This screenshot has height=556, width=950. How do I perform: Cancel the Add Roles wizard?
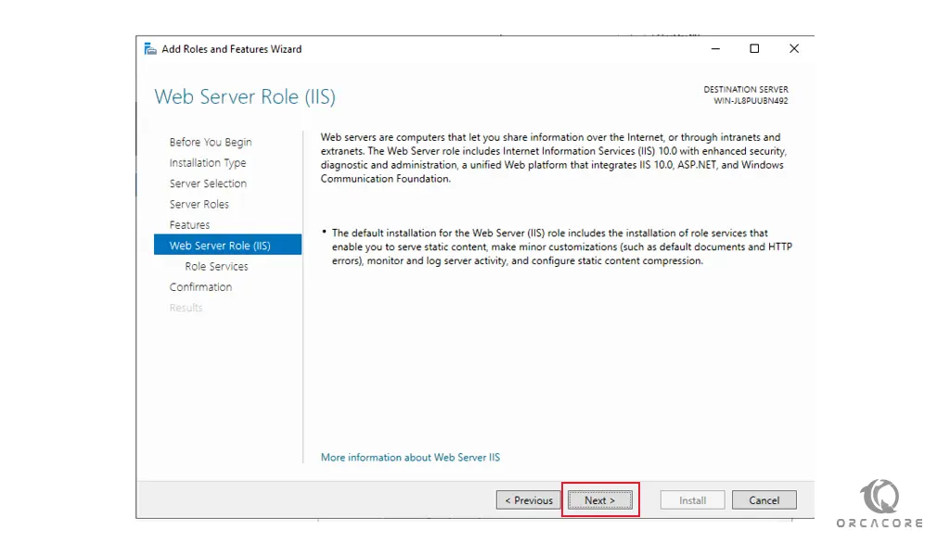coord(764,500)
